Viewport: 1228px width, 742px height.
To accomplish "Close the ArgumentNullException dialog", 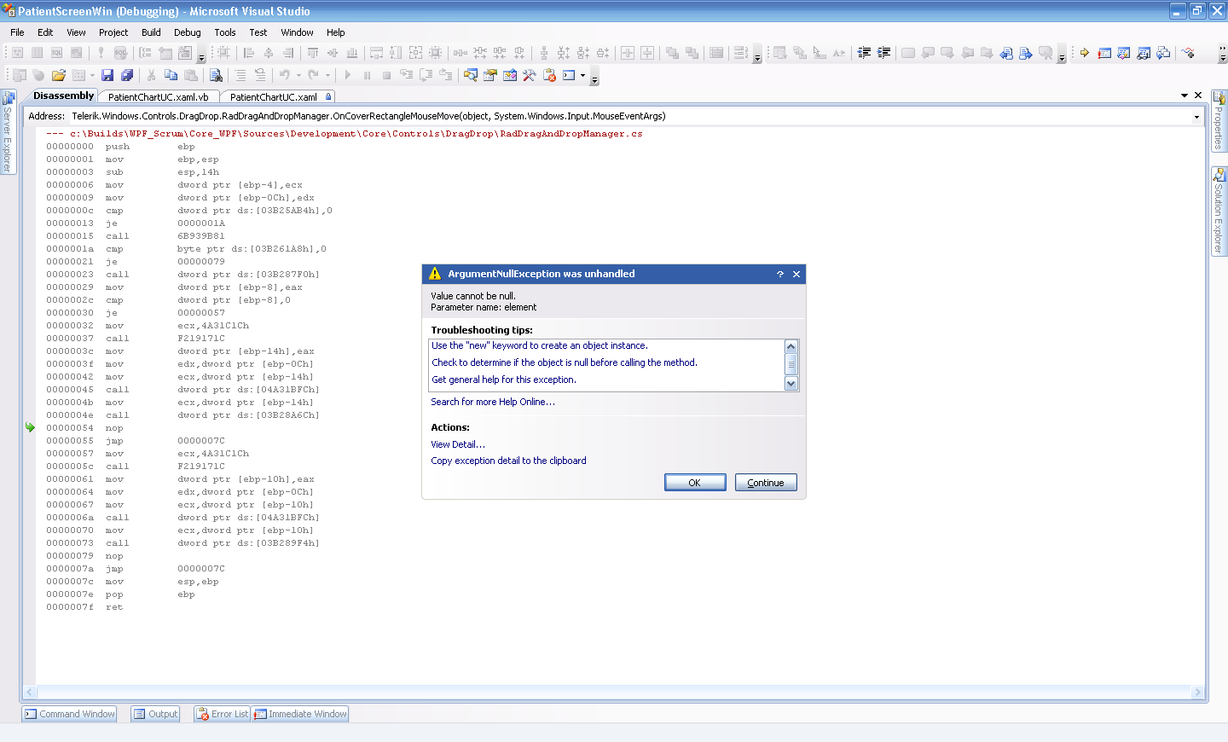I will [796, 274].
